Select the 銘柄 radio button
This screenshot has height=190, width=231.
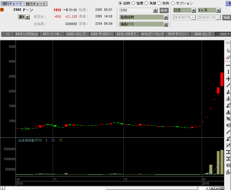tap(120, 3)
